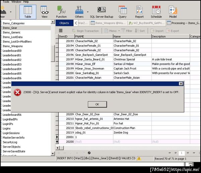The image size is (201, 173).
Task: Open the Window menu
Action: pos(16,2)
